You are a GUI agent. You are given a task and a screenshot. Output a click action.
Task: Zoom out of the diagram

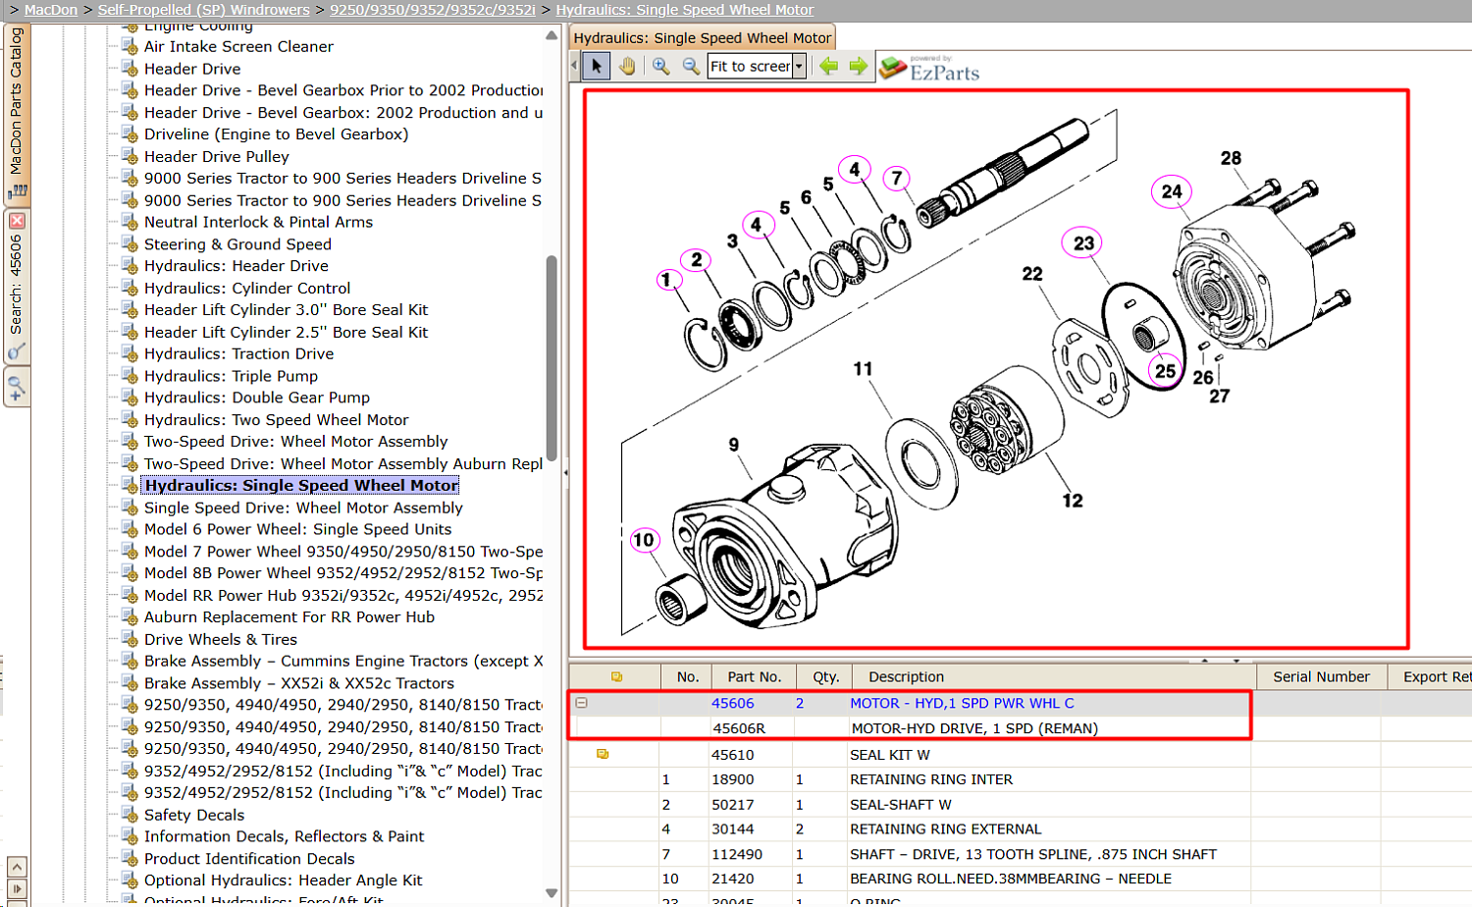(x=691, y=66)
